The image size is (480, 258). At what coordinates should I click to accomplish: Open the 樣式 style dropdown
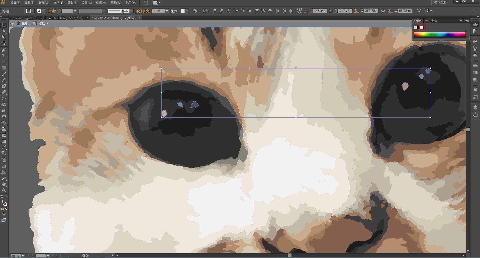tap(187, 11)
